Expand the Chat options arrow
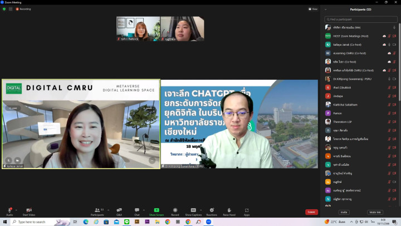The width and height of the screenshot is (401, 226). click(x=144, y=210)
